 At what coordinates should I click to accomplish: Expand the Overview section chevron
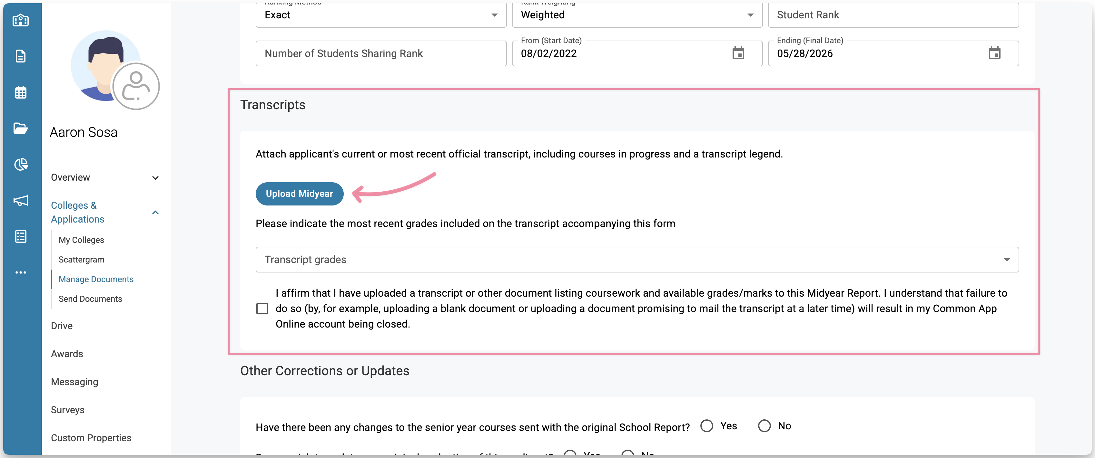pos(156,178)
